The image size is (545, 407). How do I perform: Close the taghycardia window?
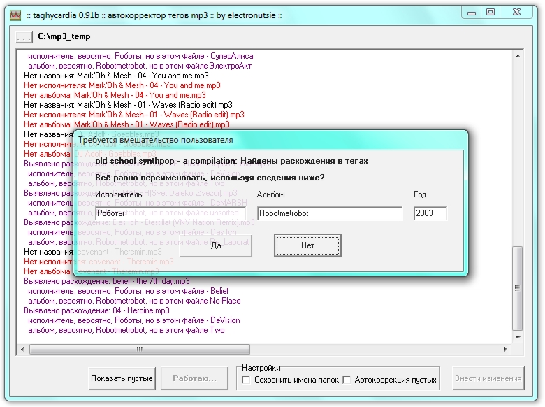pos(516,13)
